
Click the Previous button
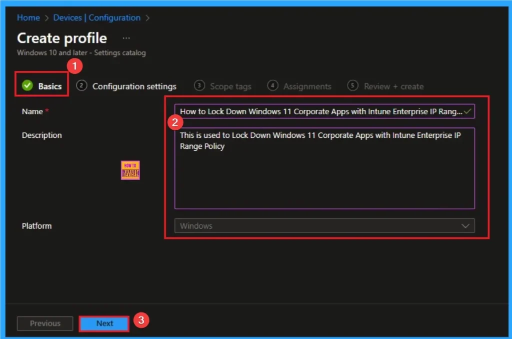click(x=44, y=324)
